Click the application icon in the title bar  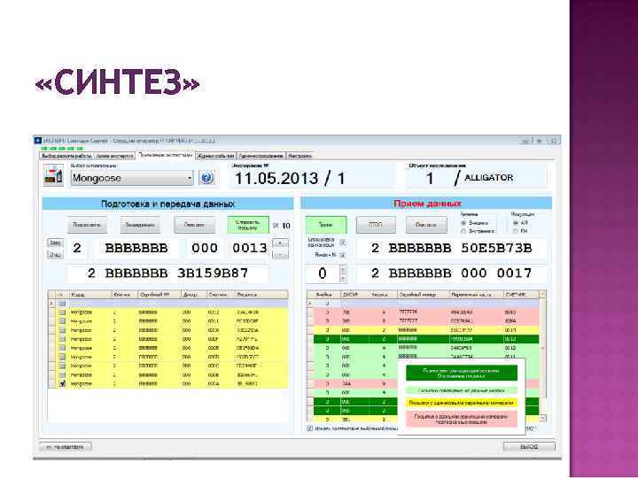click(38, 141)
